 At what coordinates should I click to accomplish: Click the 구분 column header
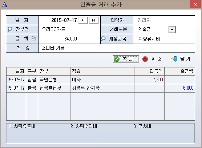pos(32,71)
